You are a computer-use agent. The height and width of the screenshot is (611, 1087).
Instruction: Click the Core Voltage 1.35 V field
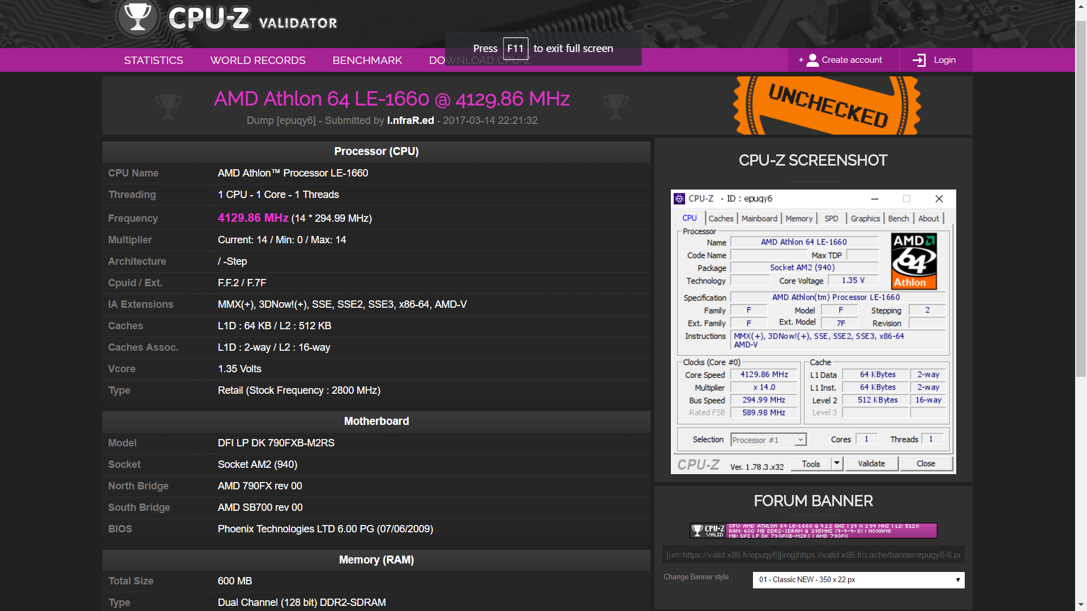[x=853, y=281]
